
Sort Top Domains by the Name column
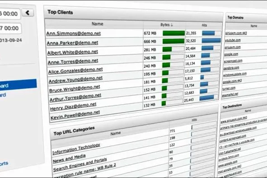click(253, 26)
